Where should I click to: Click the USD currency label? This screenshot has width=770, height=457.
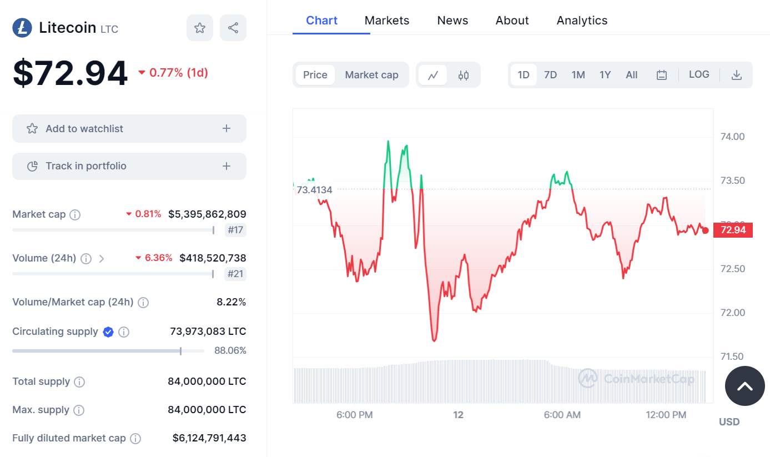point(729,422)
